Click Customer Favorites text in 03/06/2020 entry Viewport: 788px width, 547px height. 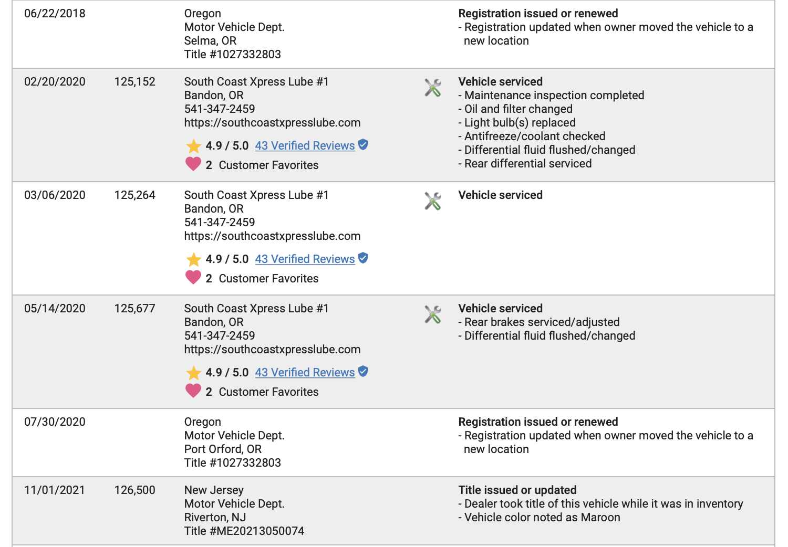tap(268, 279)
